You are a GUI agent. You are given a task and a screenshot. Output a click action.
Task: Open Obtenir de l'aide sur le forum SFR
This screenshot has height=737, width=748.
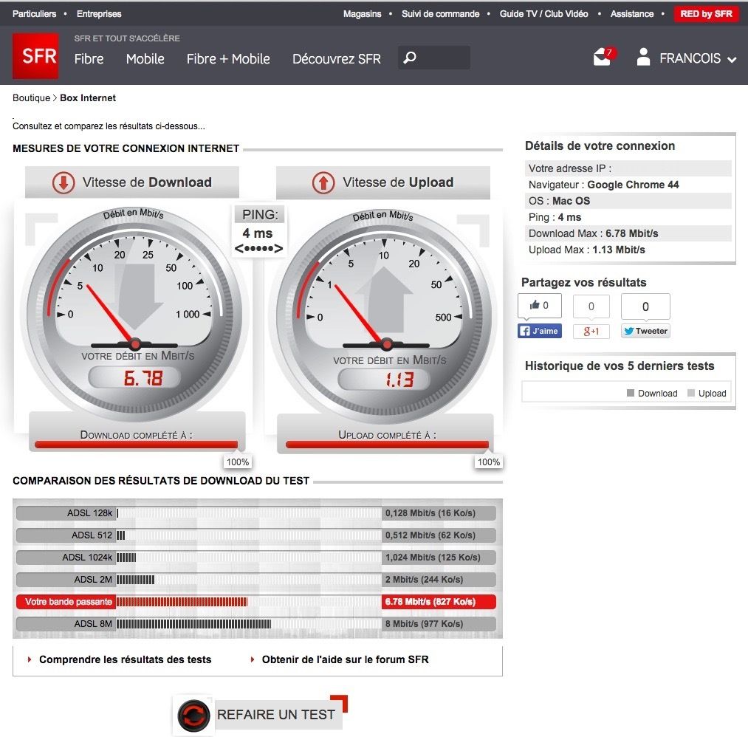(x=345, y=659)
